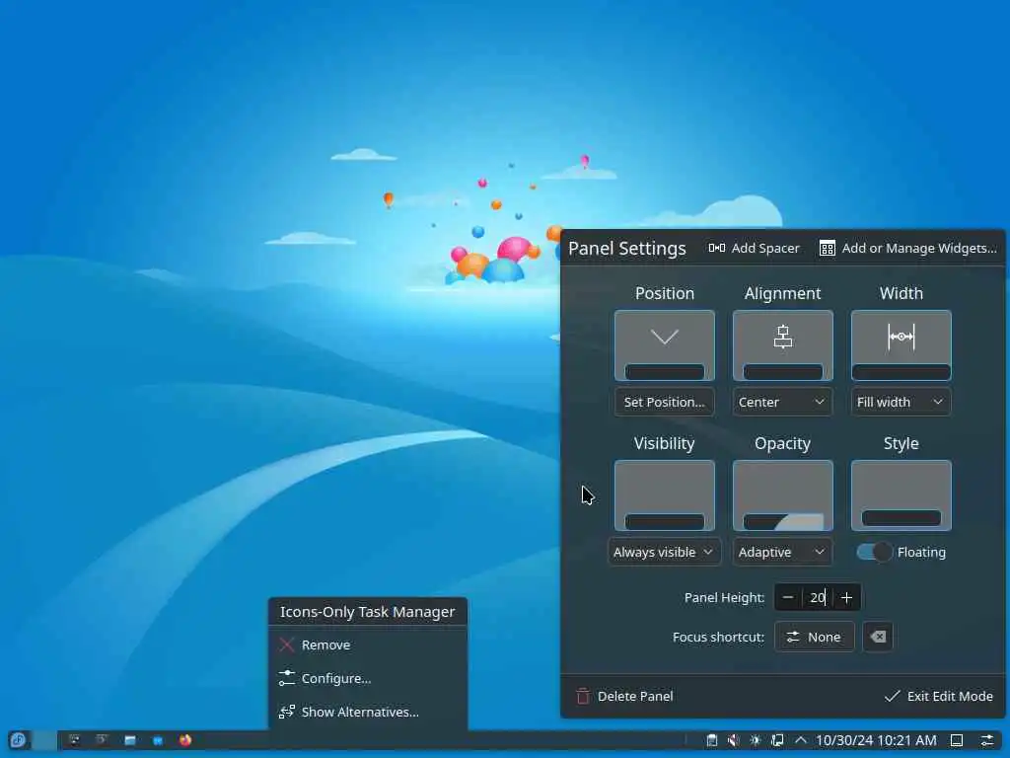
Task: Click the None focus shortcut button
Action: 814,637
